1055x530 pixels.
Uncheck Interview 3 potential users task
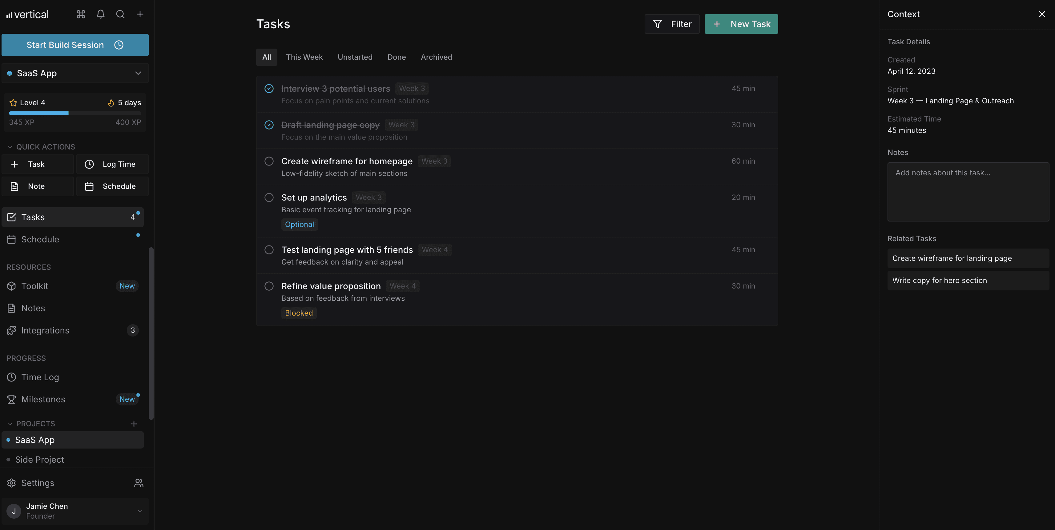coord(269,88)
